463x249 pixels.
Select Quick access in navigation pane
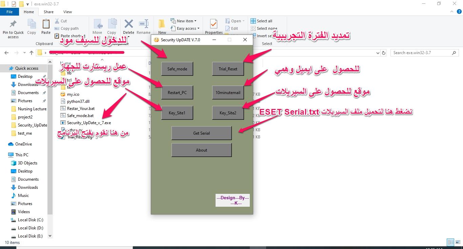(23, 68)
